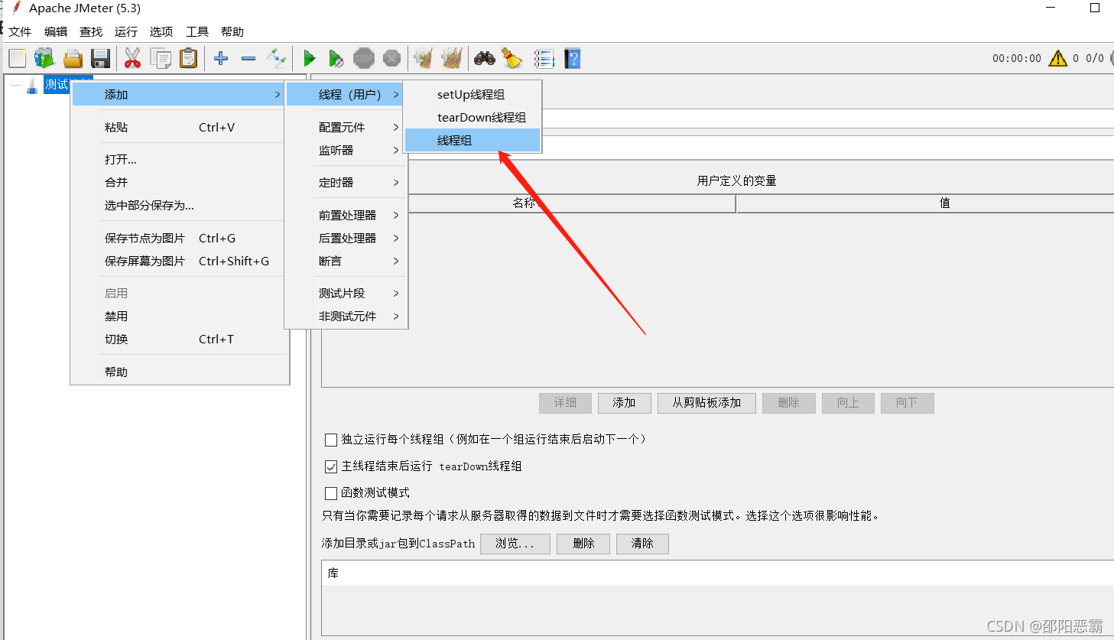The image size is (1114, 640).
Task: Expand the 断言 submenu
Action: coord(345,261)
